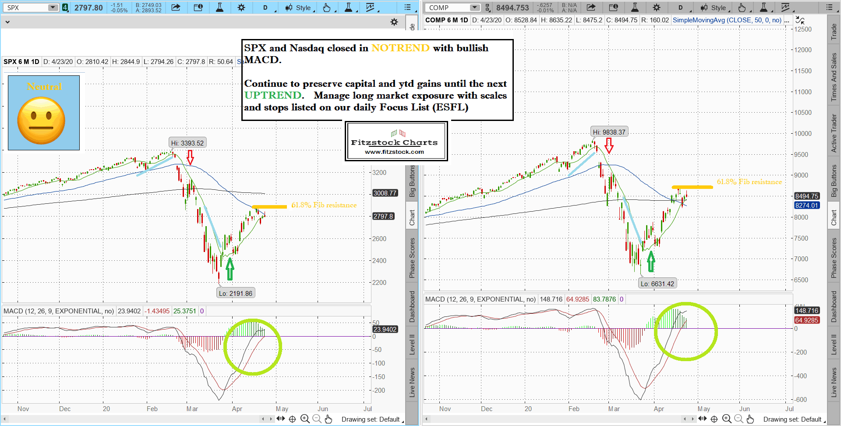Click the pan hand icon below SPX chart

pos(329,419)
